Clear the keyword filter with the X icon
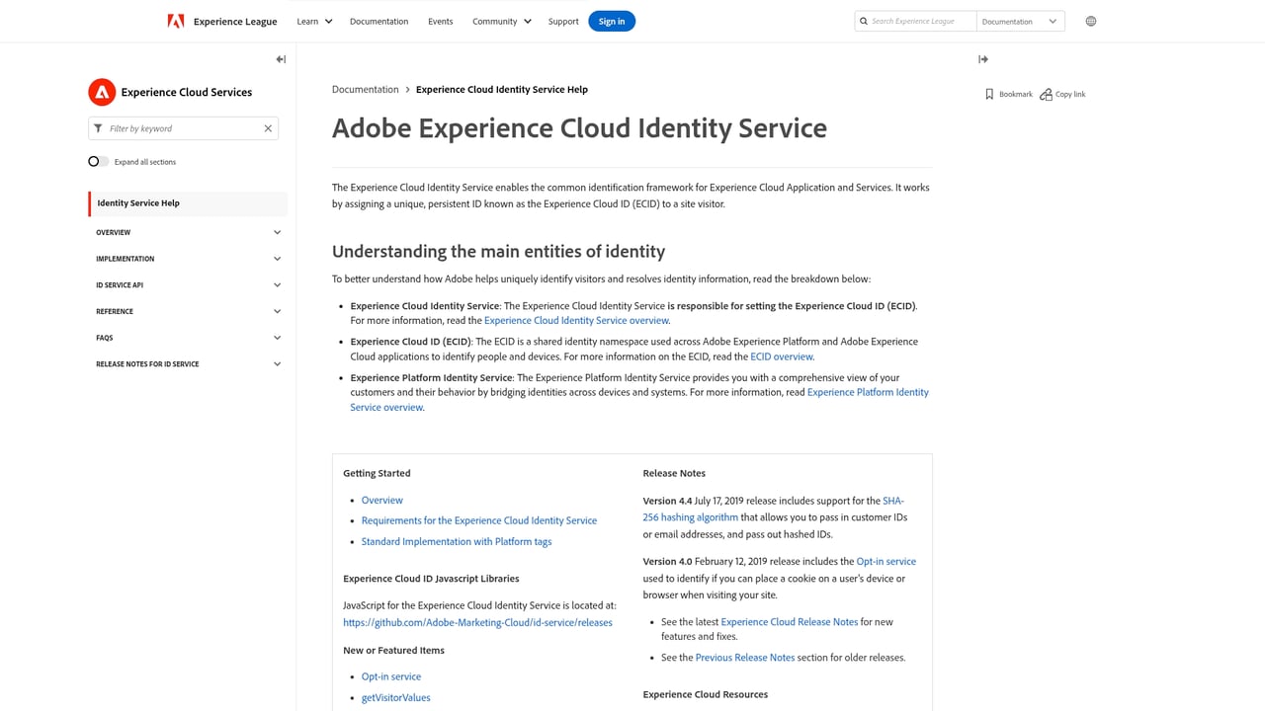Screen dimensions: 1265x711 pos(267,128)
